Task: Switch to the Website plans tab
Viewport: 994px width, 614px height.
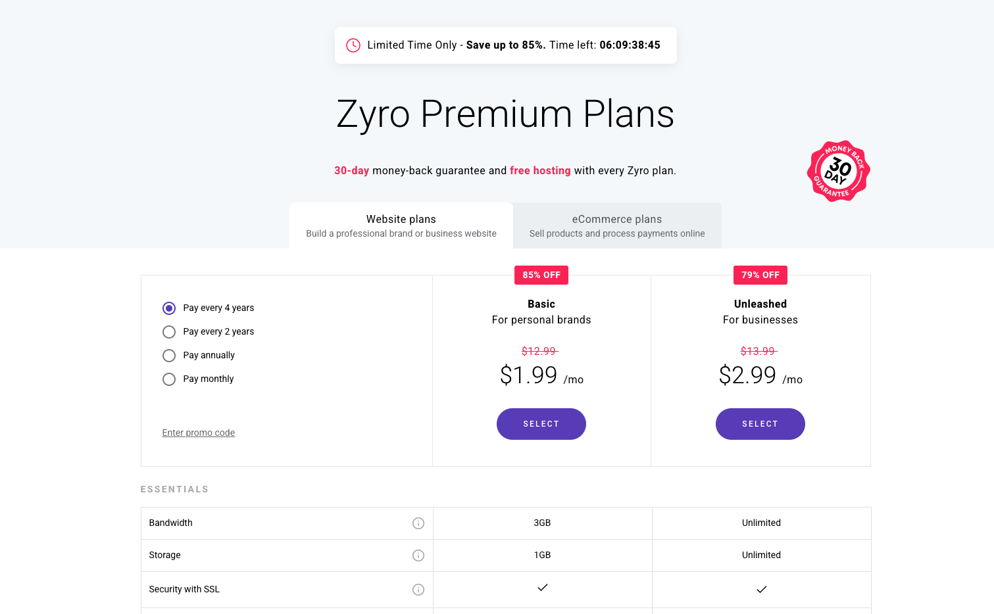Action: [401, 225]
